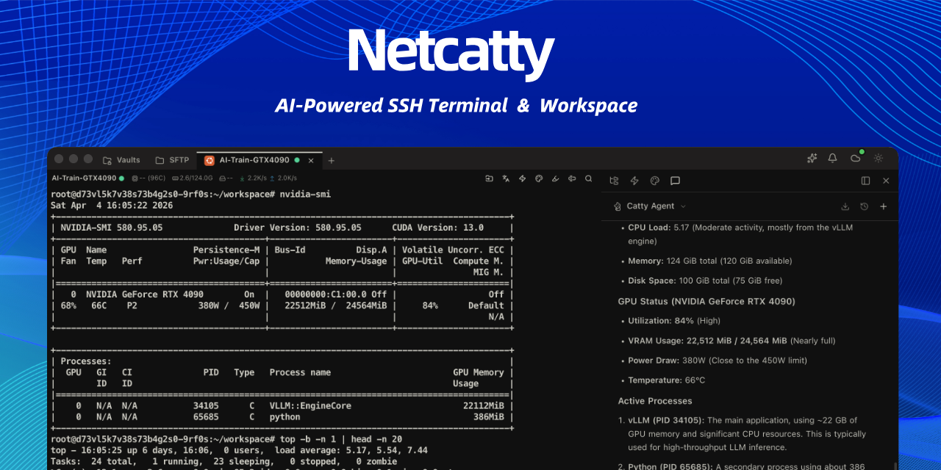Open notifications bell in title bar
941x470 pixels.
[x=833, y=159]
